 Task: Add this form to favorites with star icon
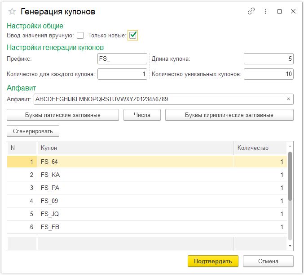click(12, 11)
